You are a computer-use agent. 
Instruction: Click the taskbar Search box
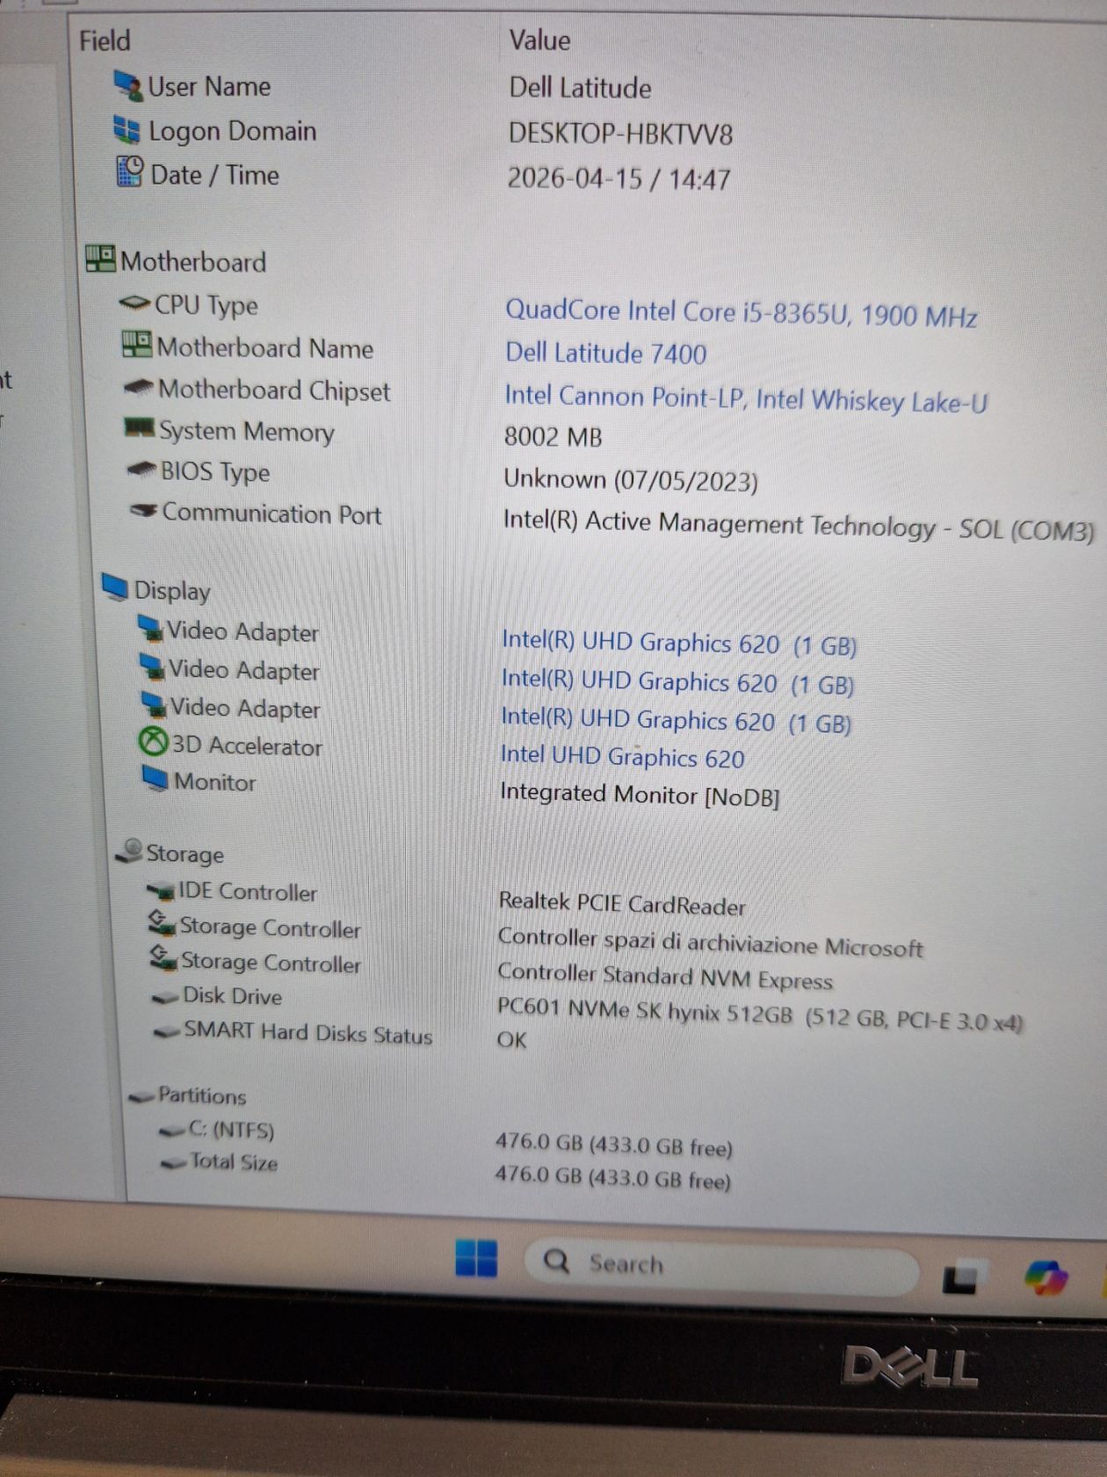722,1264
